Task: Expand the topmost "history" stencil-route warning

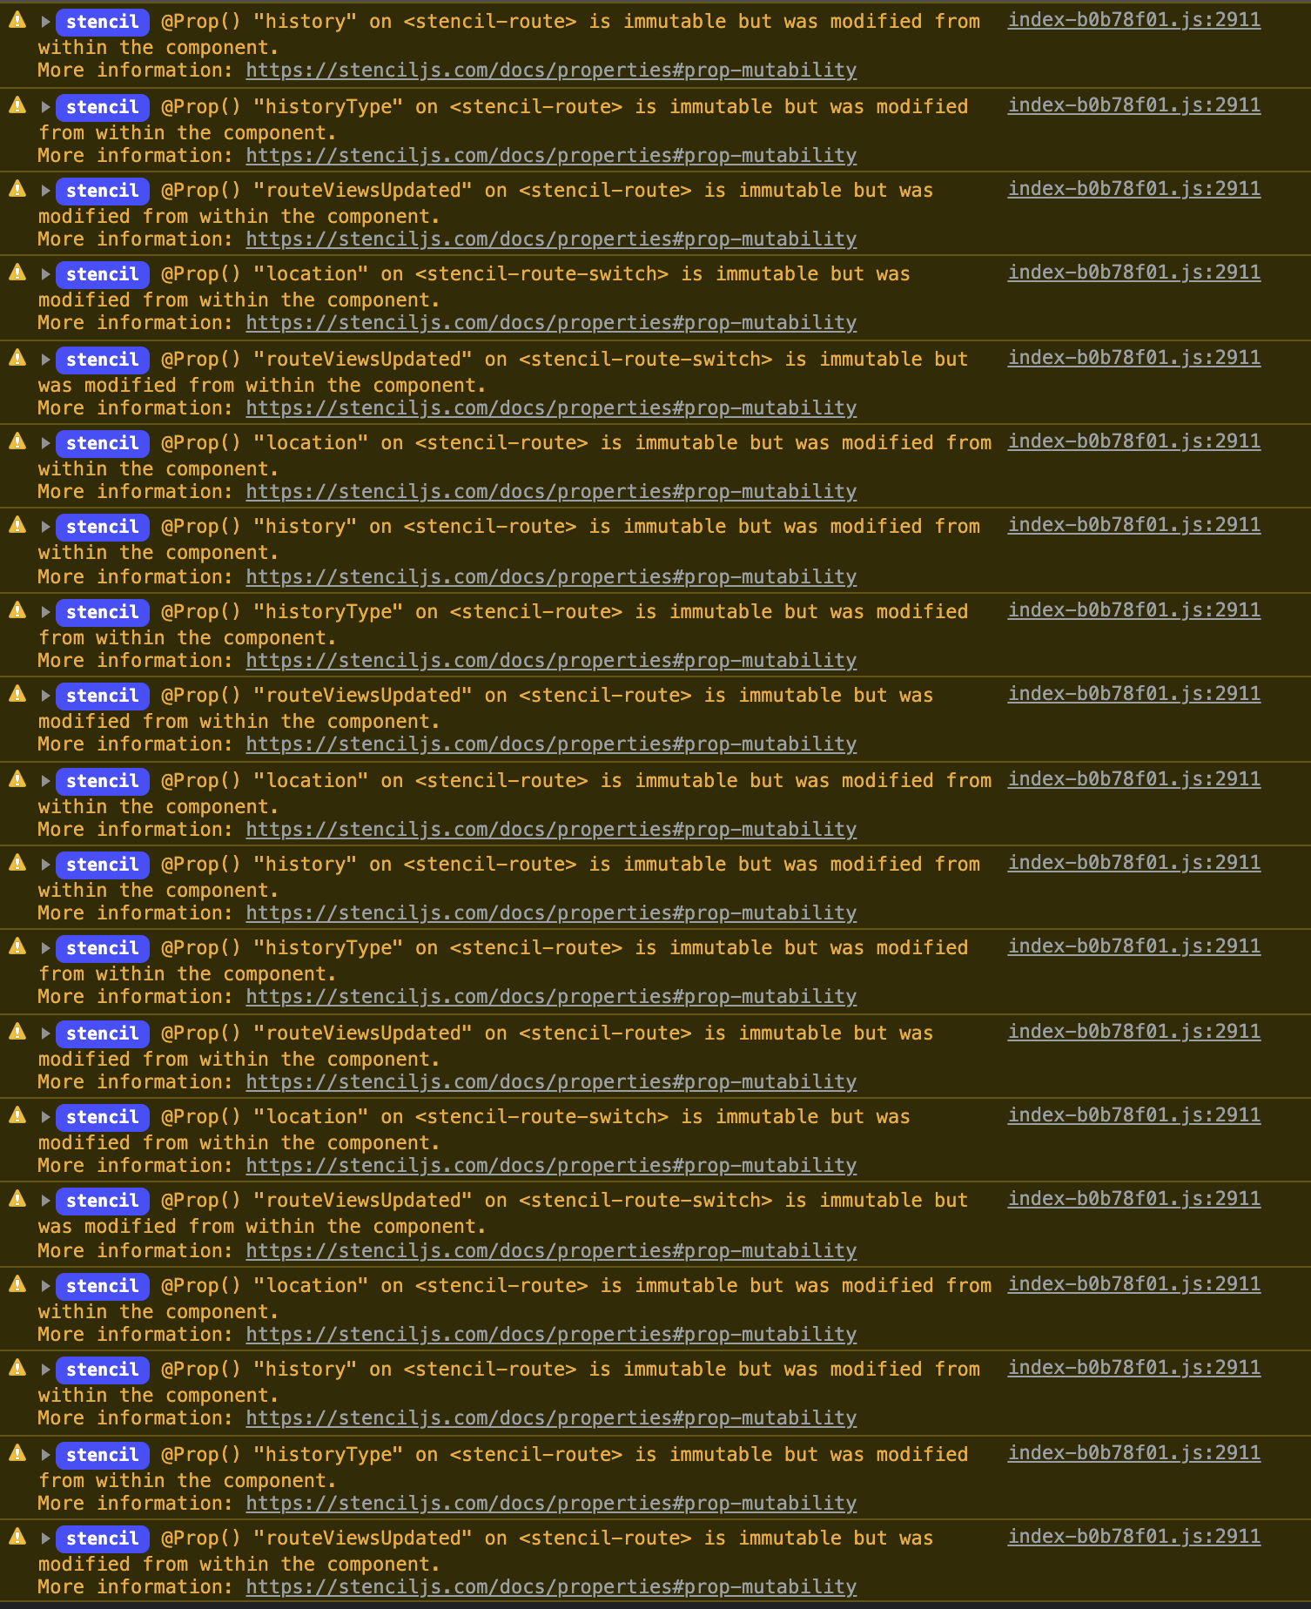Action: coord(45,22)
